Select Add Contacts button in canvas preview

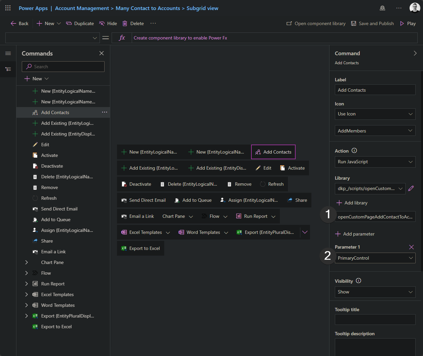(x=273, y=152)
